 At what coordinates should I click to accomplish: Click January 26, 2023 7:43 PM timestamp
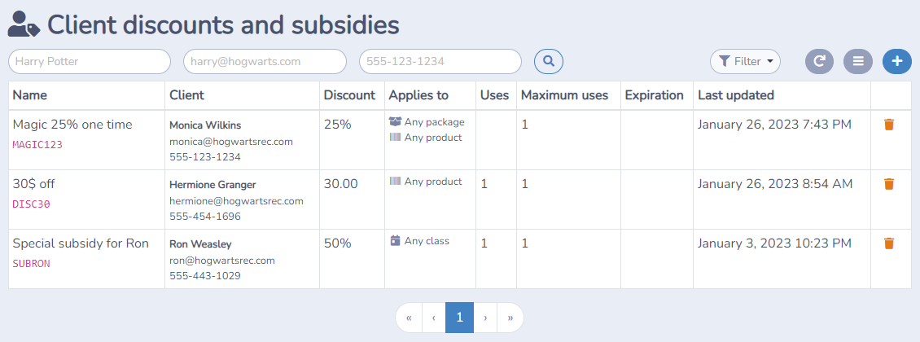pyautogui.click(x=774, y=125)
